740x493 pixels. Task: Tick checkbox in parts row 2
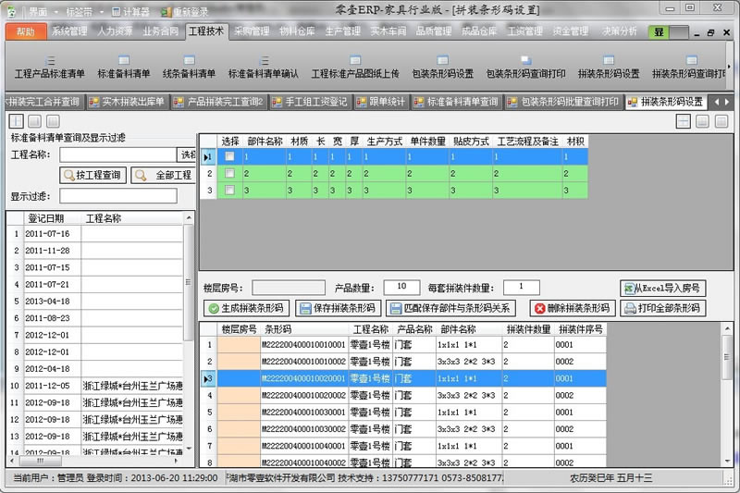pos(229,173)
